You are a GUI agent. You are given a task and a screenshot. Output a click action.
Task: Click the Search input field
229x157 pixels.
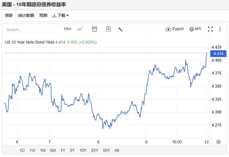point(30,30)
